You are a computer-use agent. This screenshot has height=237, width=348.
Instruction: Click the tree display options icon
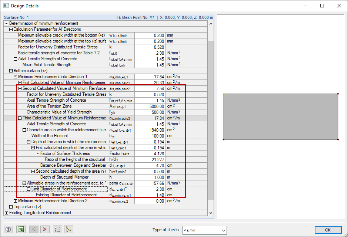tap(57, 229)
